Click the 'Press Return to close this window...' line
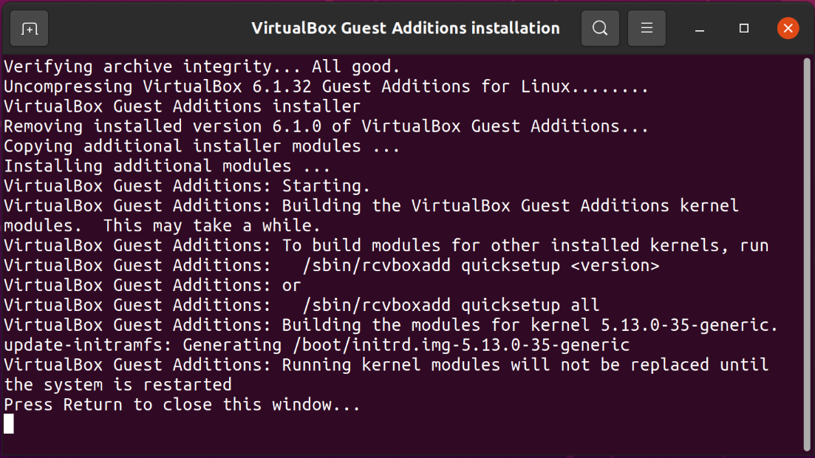 [x=182, y=404]
